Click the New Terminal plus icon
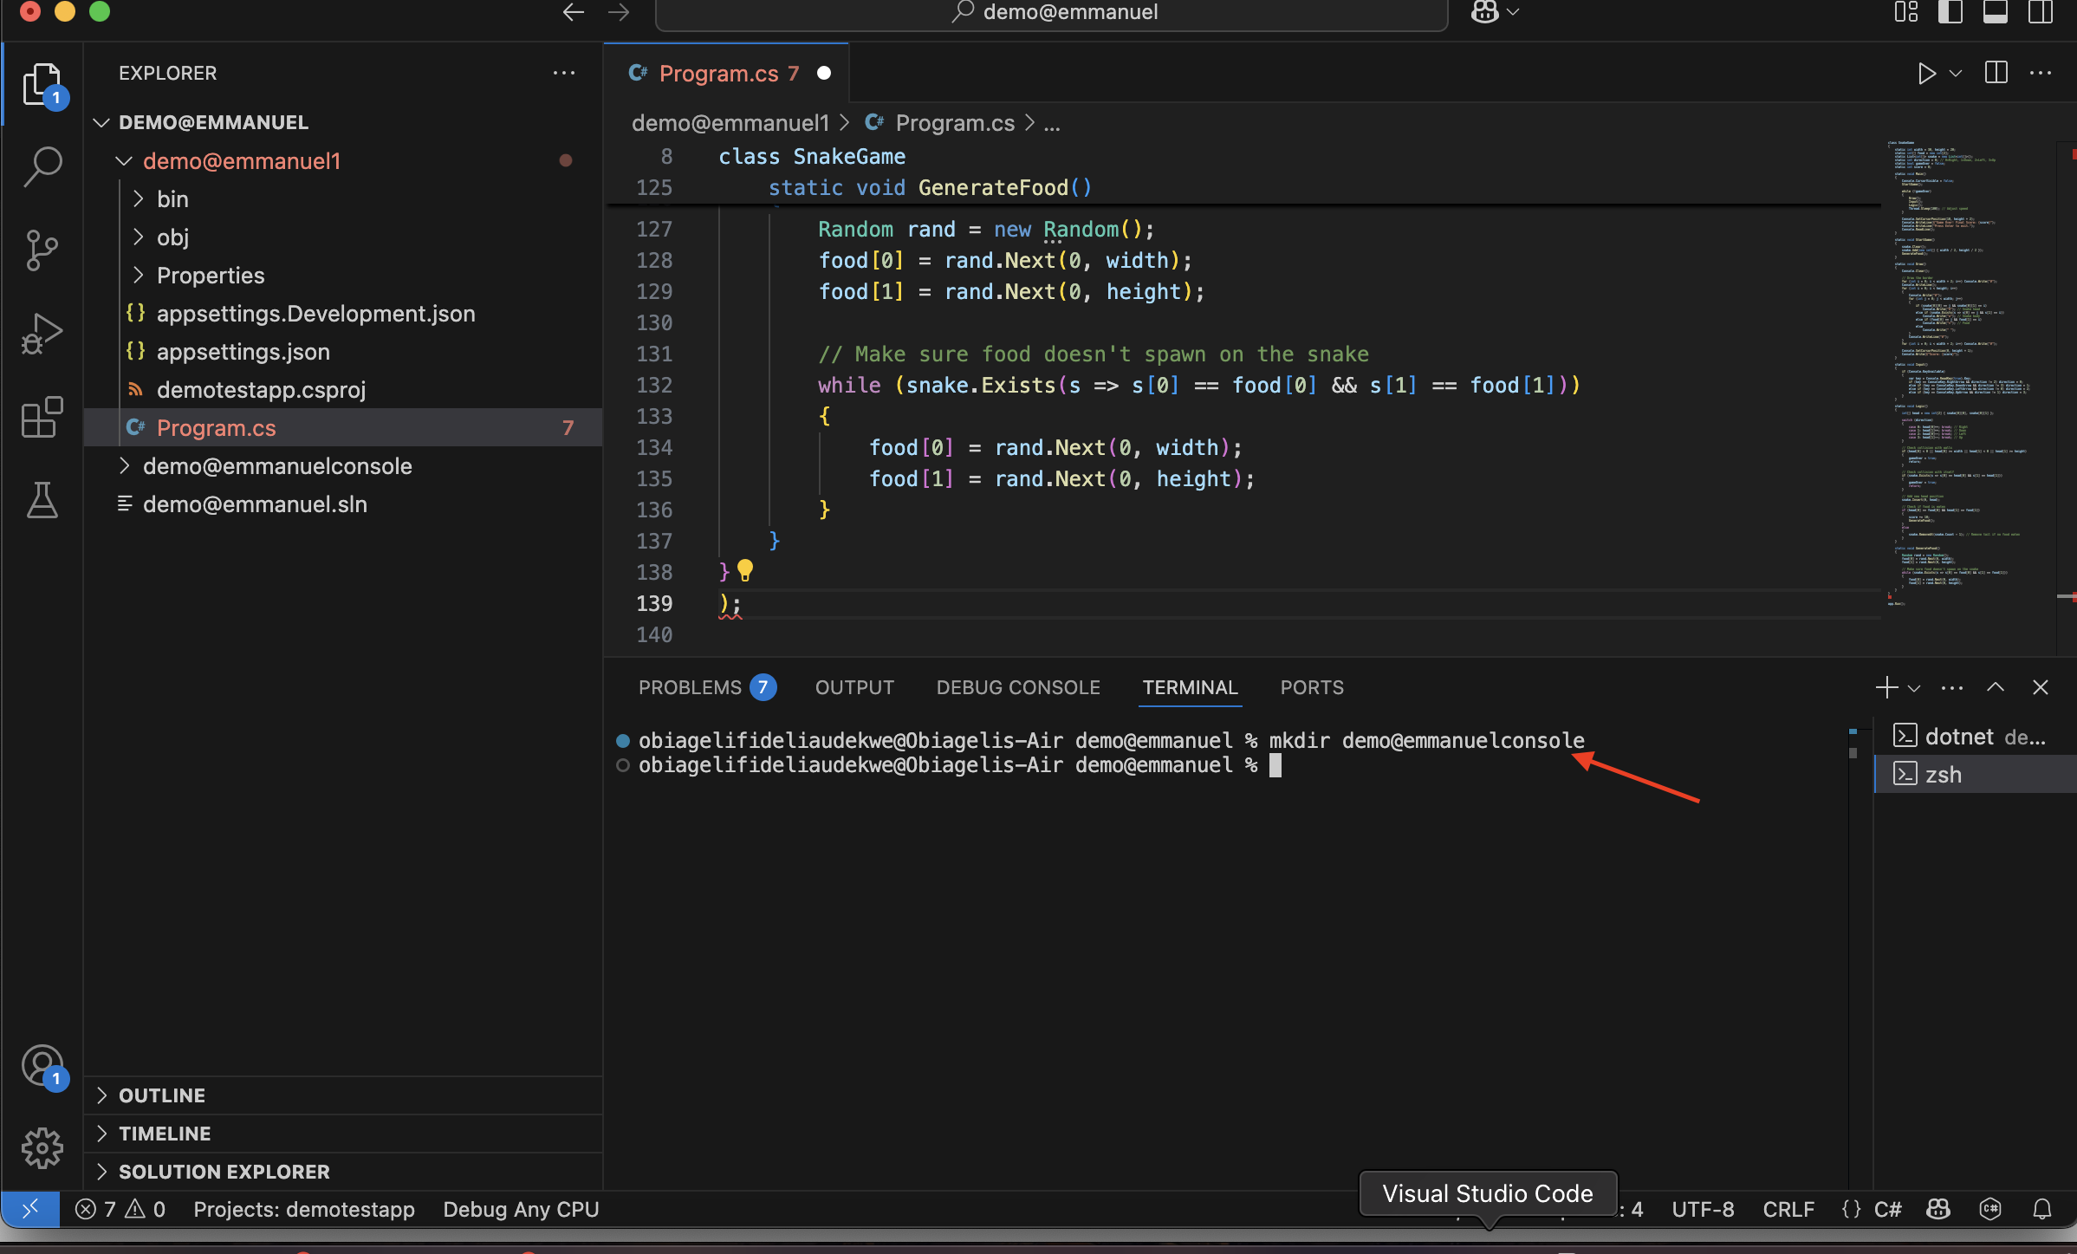This screenshot has height=1254, width=2077. coord(1886,687)
